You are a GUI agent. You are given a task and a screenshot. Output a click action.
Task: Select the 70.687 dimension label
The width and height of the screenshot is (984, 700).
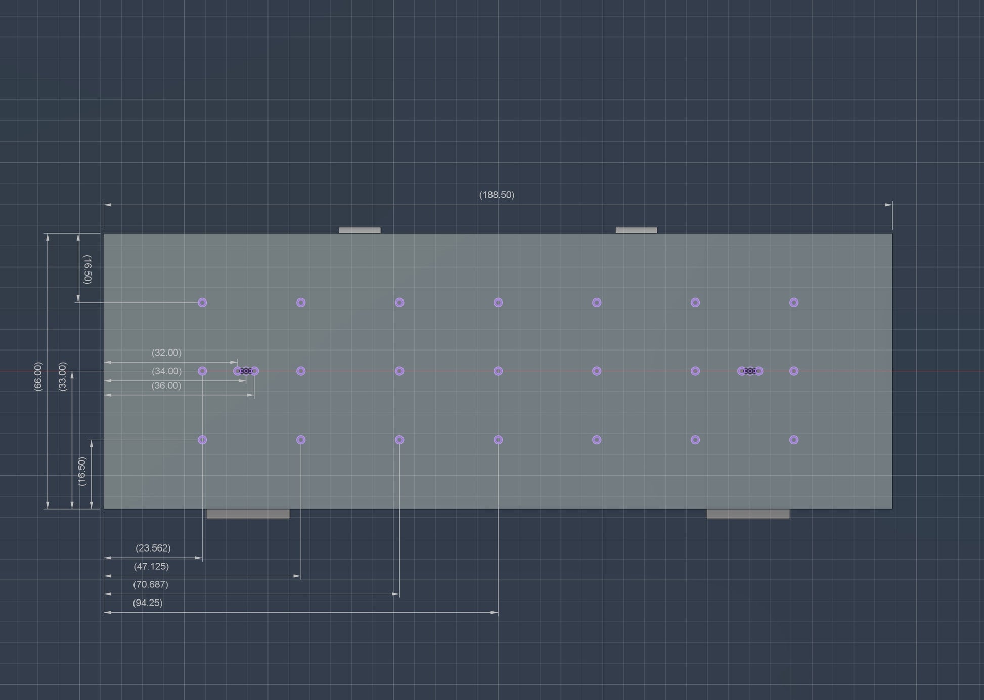(150, 584)
